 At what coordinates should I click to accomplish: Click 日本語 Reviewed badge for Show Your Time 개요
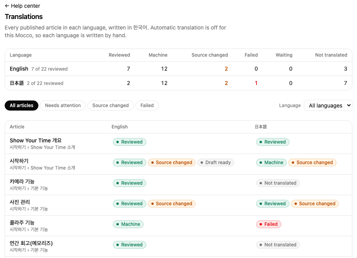pos(273,142)
